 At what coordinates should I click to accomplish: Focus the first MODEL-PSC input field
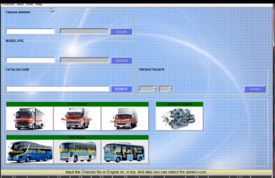tap(31, 60)
